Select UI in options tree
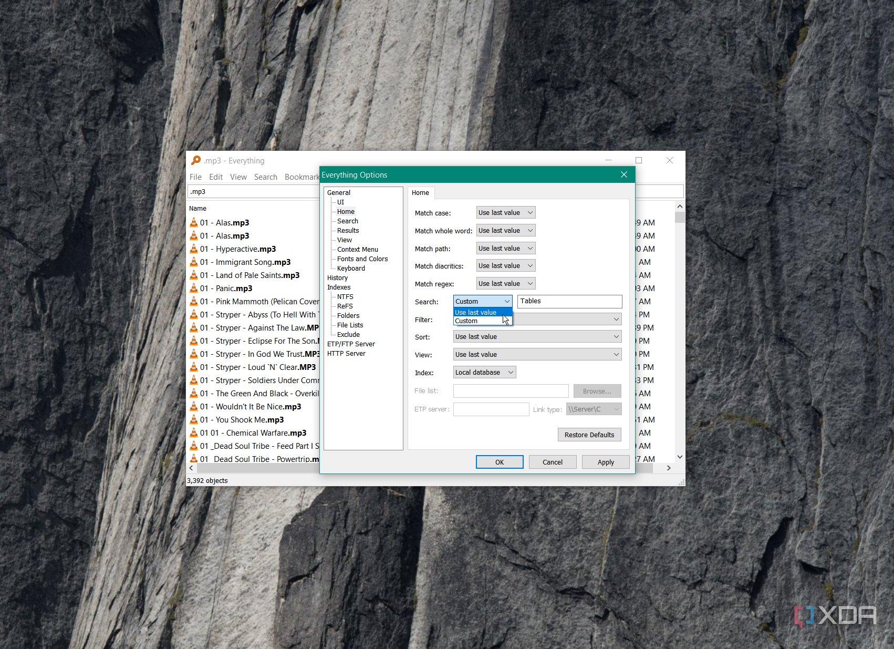This screenshot has width=894, height=649. point(341,202)
